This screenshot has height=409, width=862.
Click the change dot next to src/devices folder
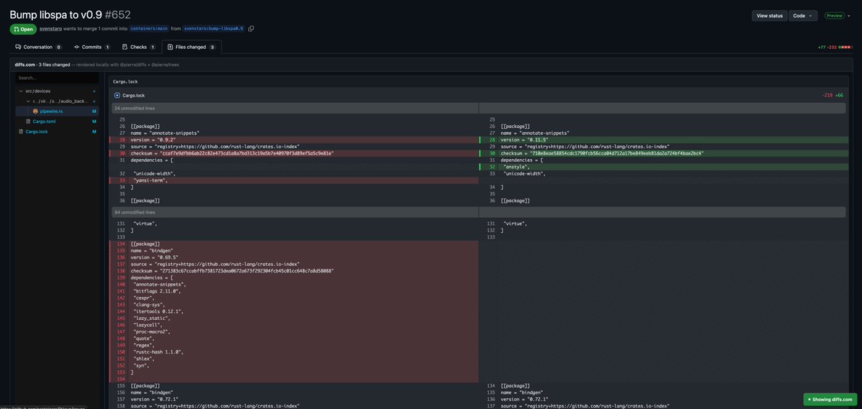point(94,91)
